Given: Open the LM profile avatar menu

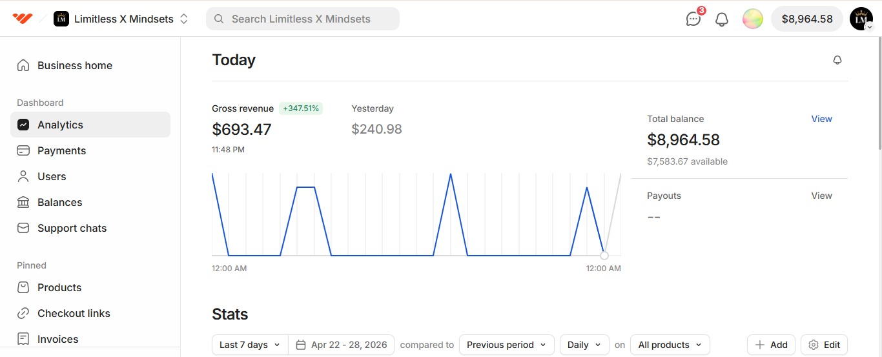Looking at the screenshot, I should pyautogui.click(x=861, y=19).
